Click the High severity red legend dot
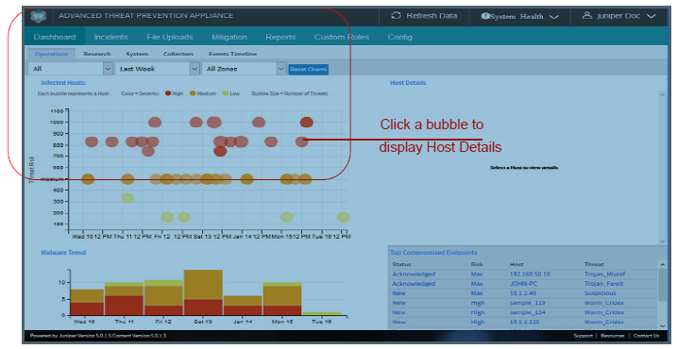 [x=168, y=93]
